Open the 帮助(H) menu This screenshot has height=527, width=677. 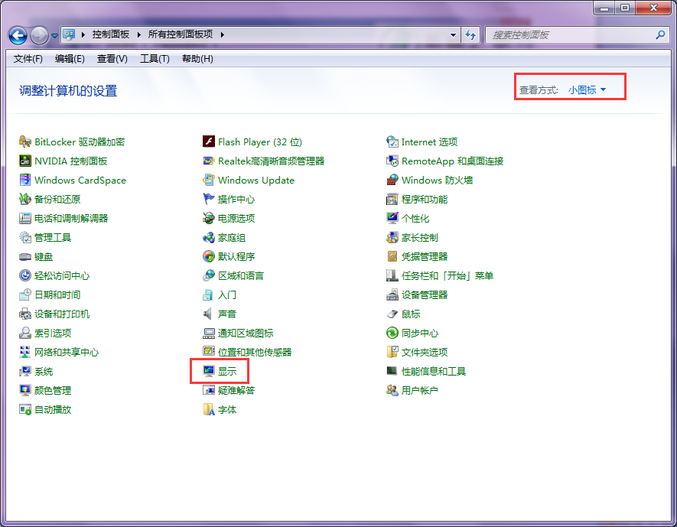click(x=197, y=59)
